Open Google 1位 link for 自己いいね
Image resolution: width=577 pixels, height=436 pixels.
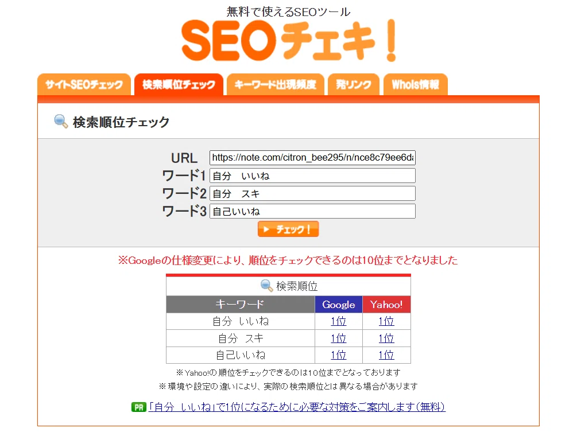339,355
